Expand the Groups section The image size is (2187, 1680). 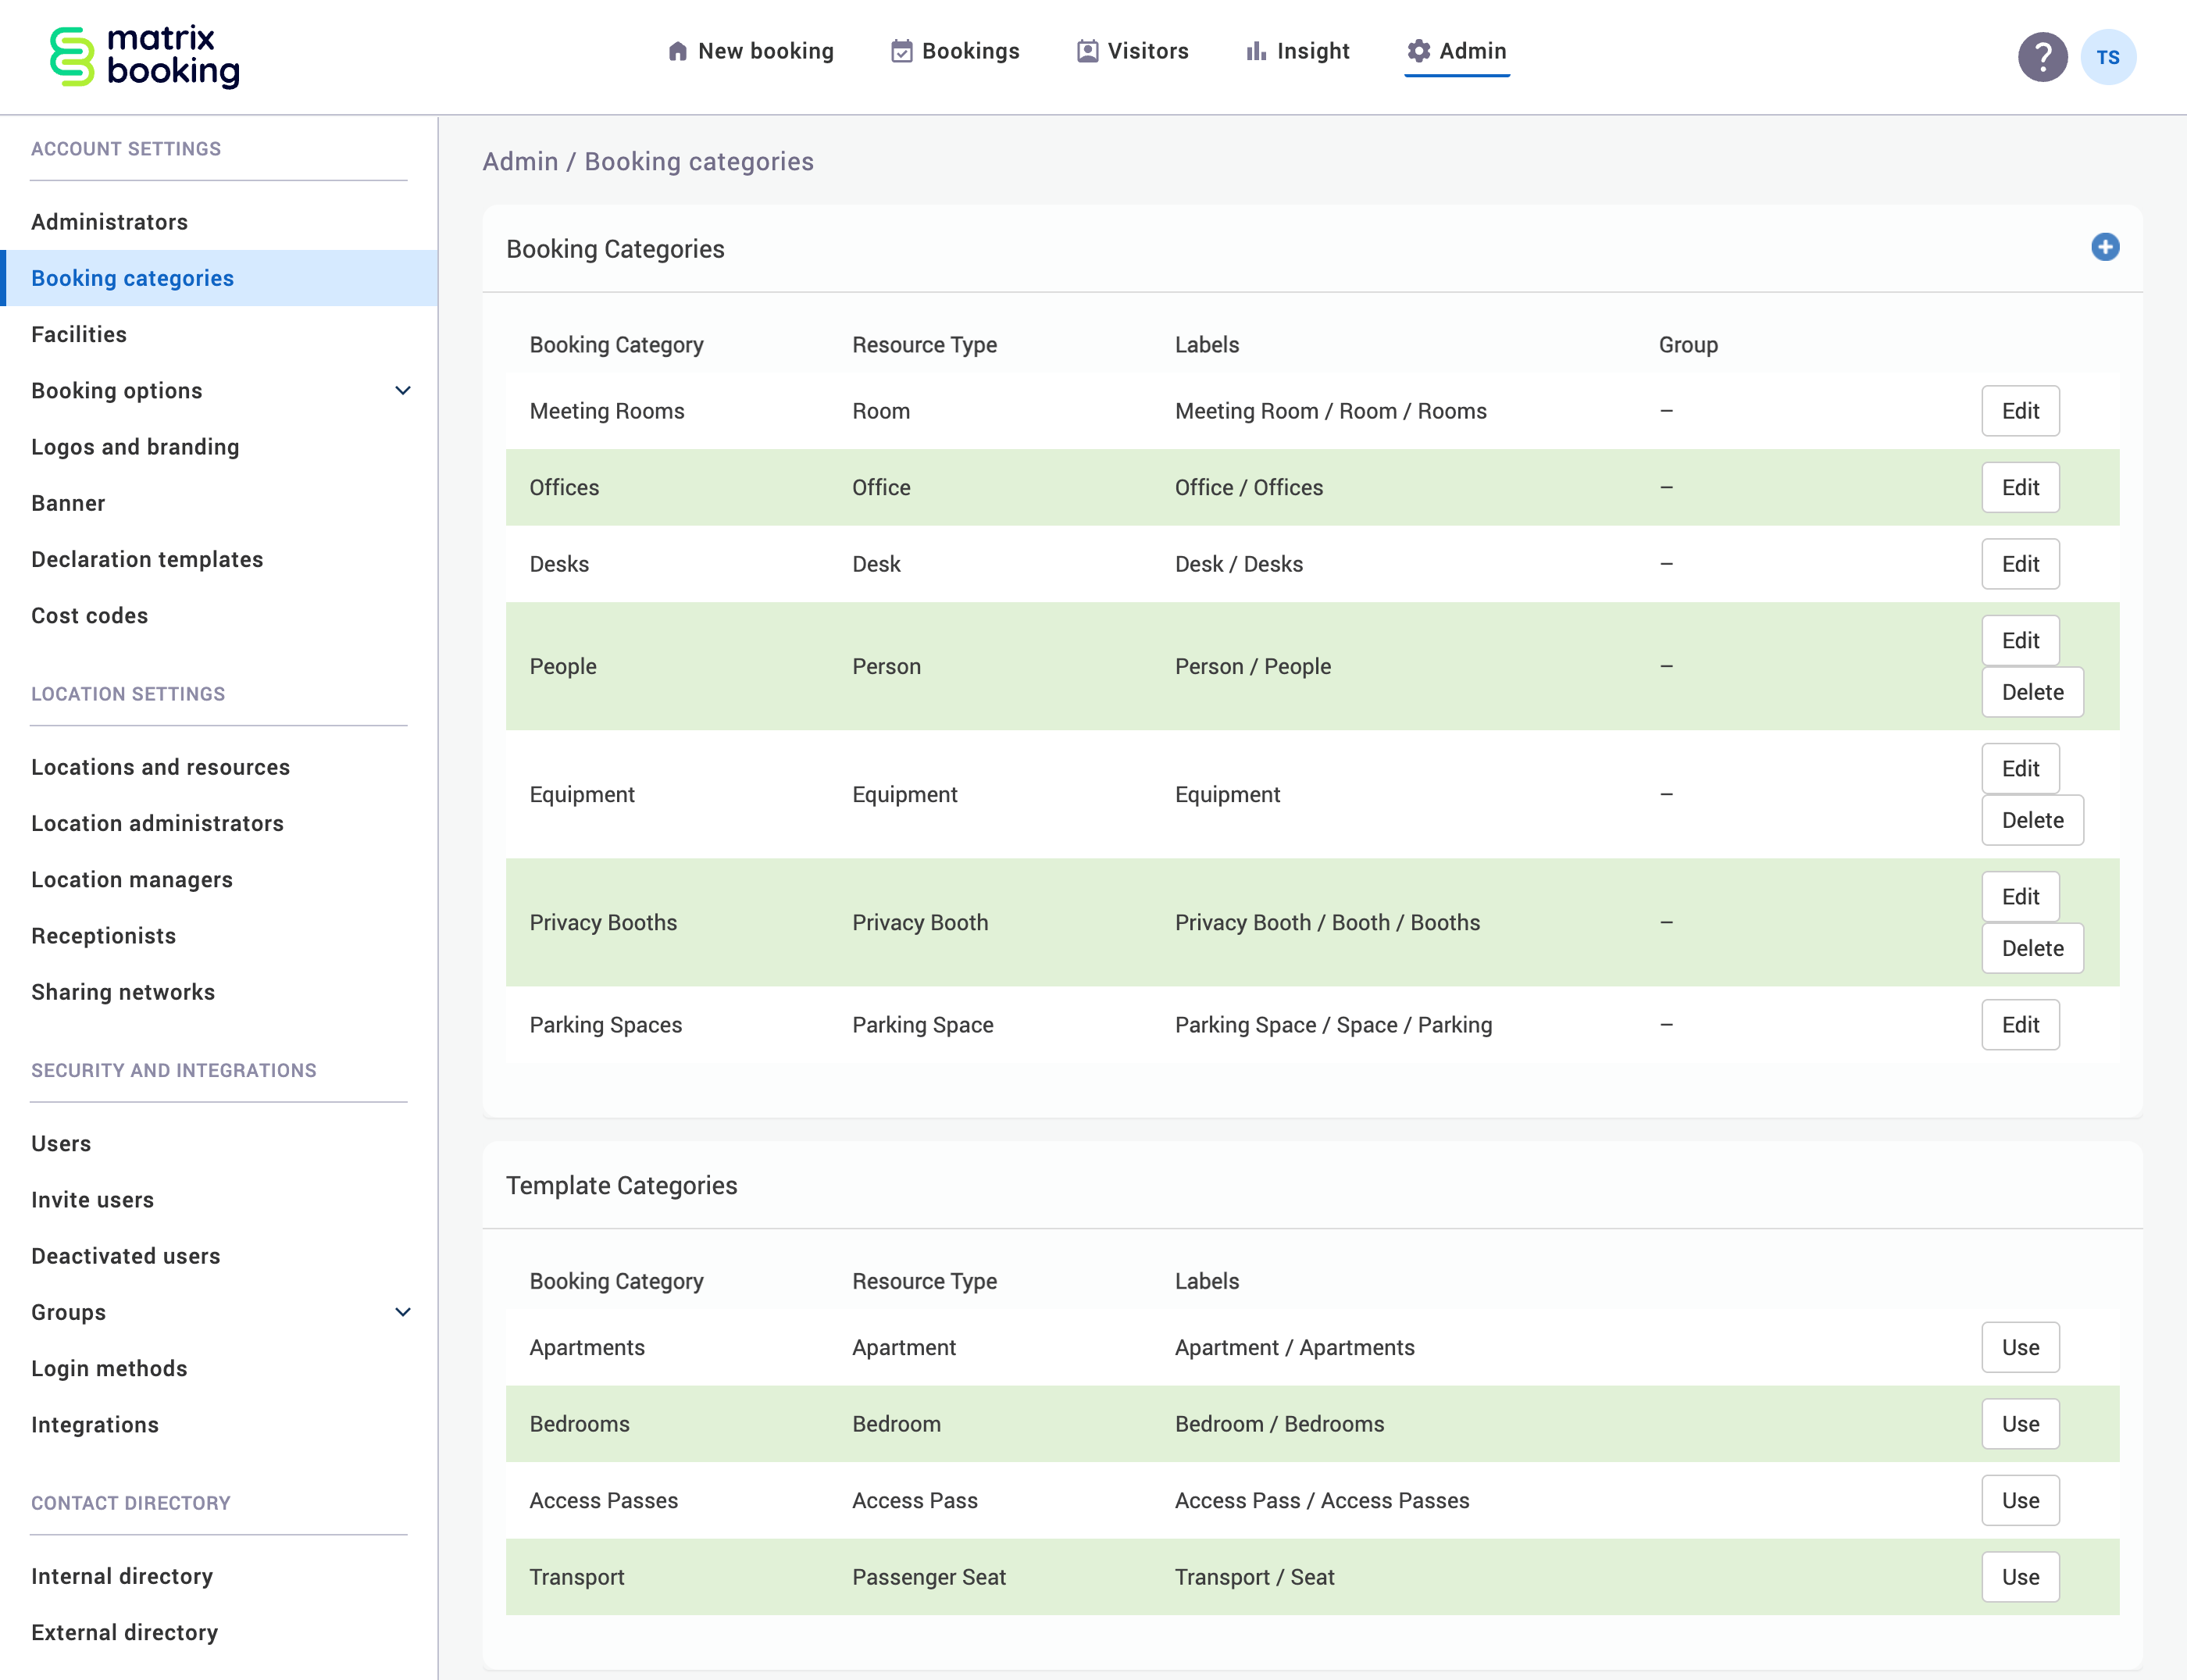pyautogui.click(x=403, y=1312)
